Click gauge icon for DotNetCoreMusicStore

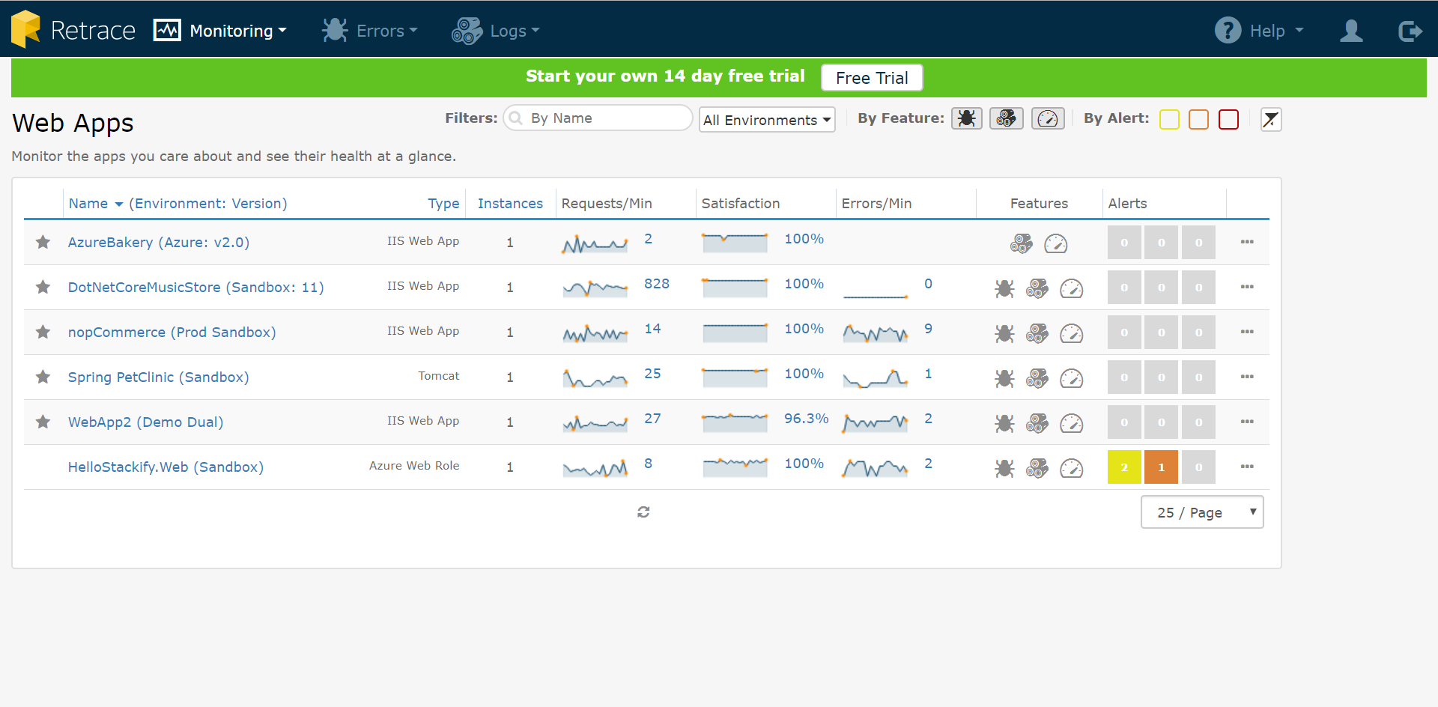tap(1072, 288)
